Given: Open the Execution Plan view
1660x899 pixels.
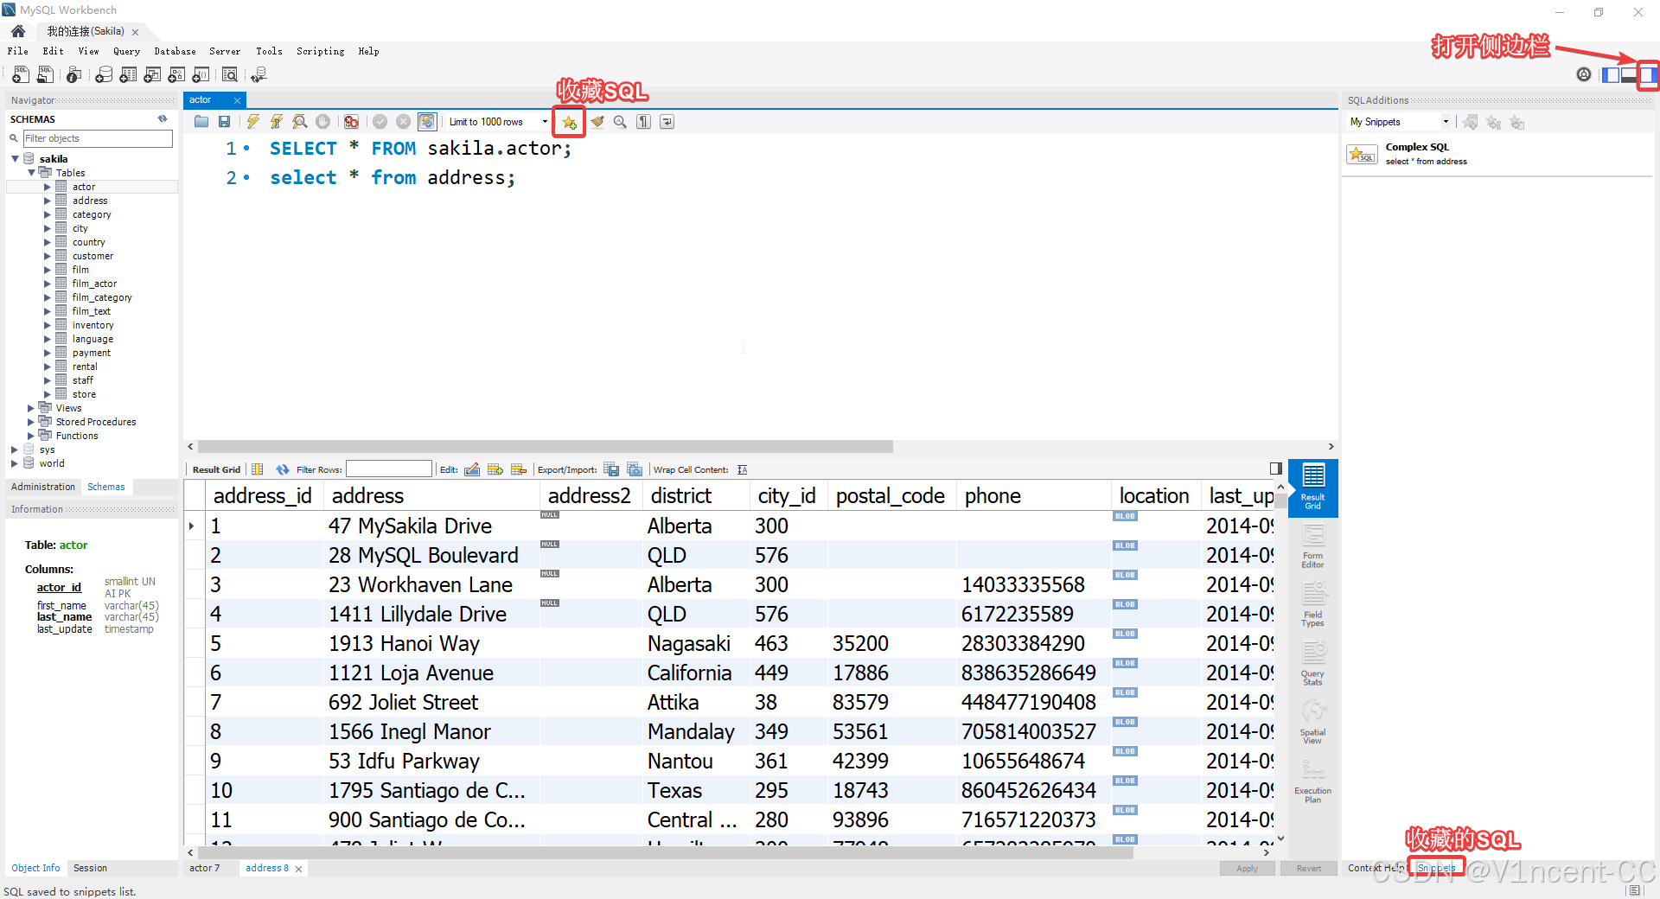Looking at the screenshot, I should [1312, 781].
